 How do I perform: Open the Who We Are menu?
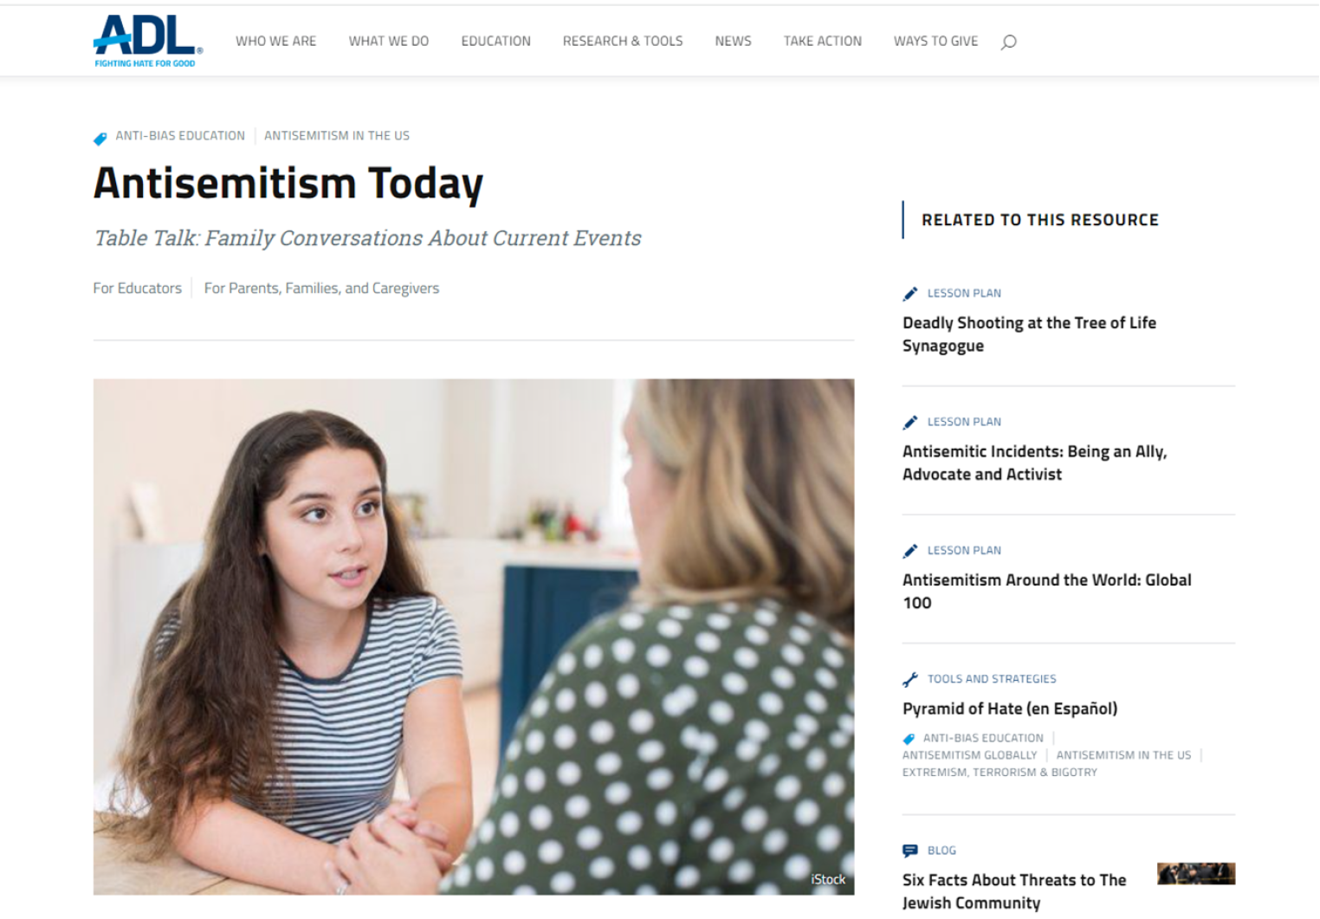275,41
